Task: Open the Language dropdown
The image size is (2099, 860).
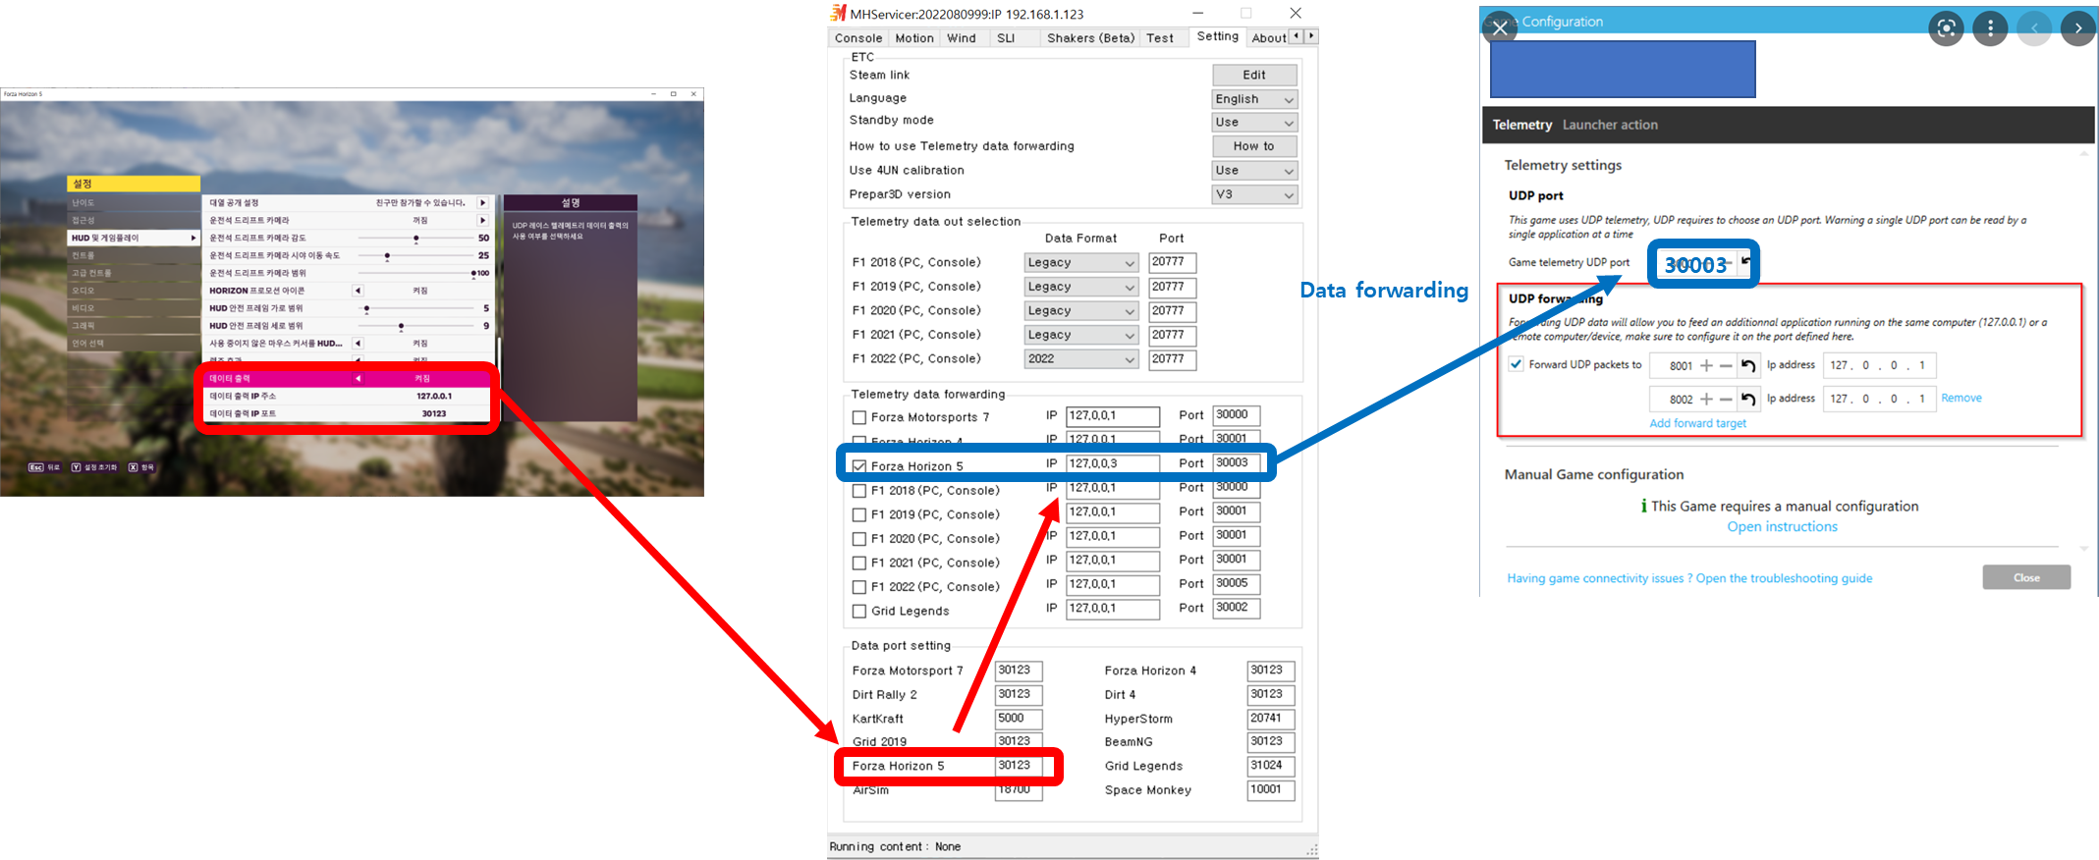Action: 1254,99
